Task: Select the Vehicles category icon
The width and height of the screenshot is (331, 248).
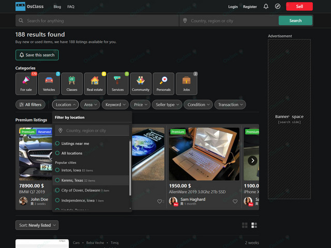Action: coord(49,84)
